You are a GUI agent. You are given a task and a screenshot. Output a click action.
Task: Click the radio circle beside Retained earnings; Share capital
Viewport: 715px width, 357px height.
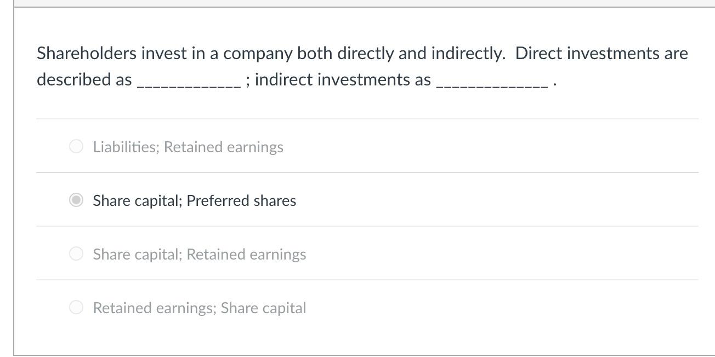[76, 307]
